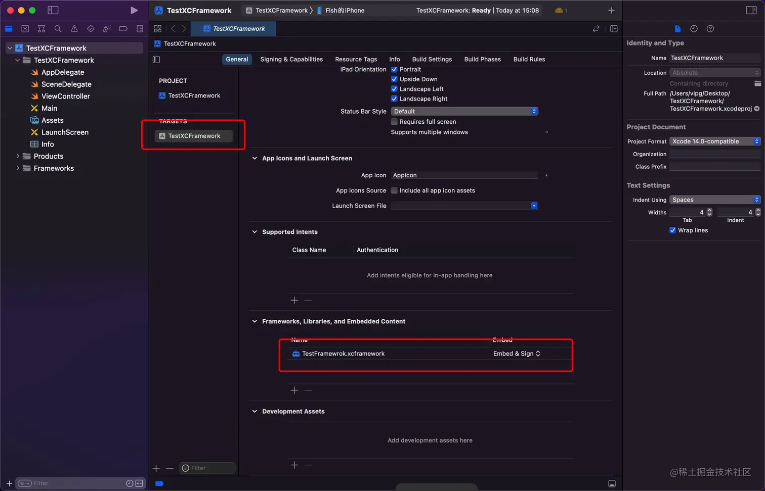
Task: Expand the Frameworks group in navigator
Action: point(18,168)
